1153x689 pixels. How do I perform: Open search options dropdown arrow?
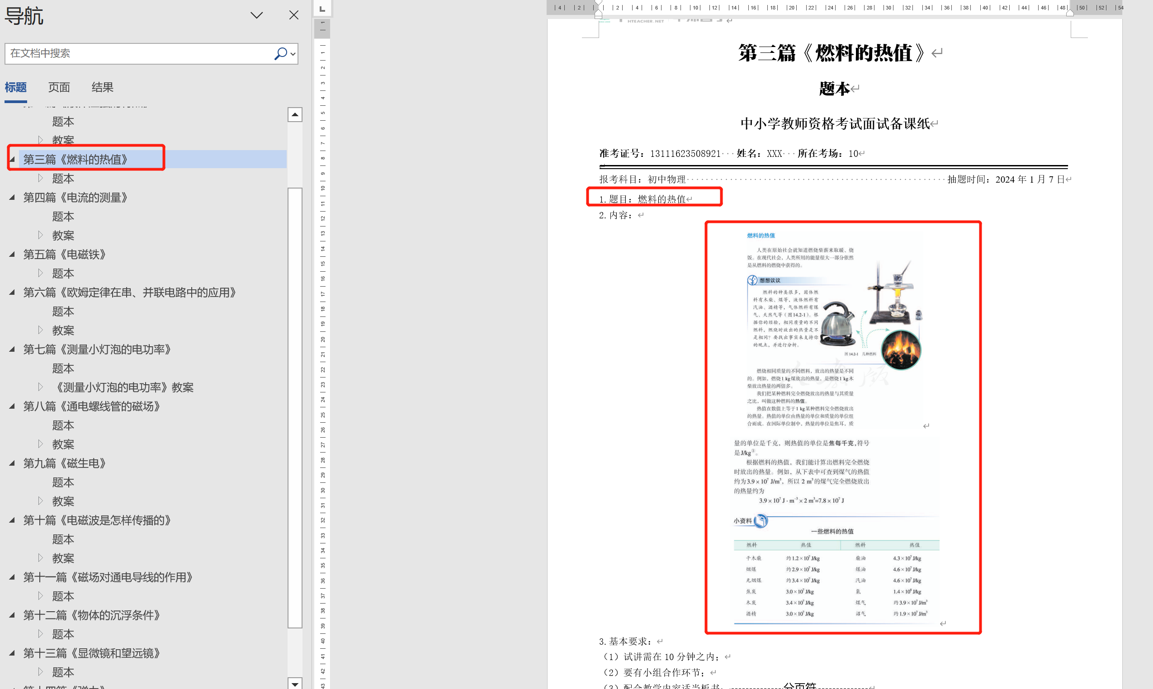pyautogui.click(x=293, y=54)
